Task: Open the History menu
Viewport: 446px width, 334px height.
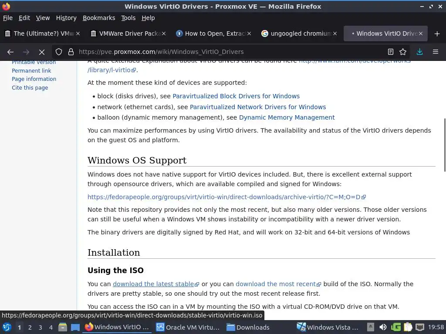Action: 66,18
